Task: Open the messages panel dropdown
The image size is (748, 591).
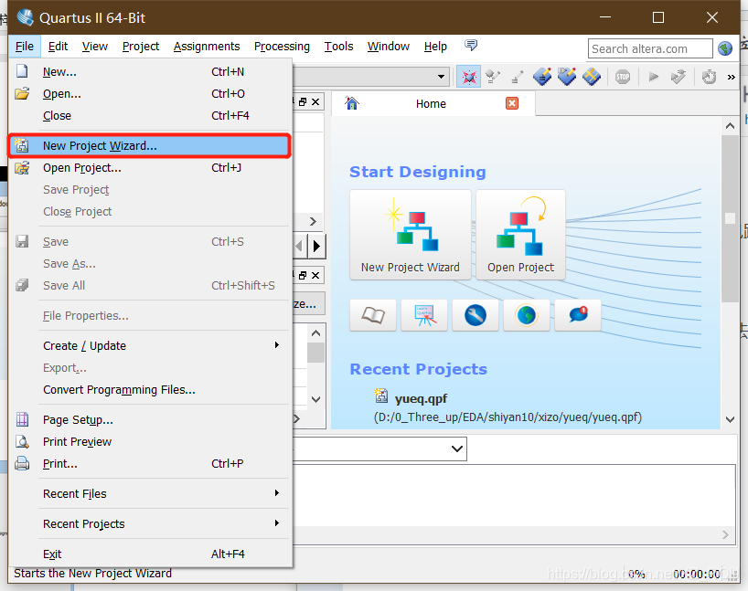Action: (457, 449)
